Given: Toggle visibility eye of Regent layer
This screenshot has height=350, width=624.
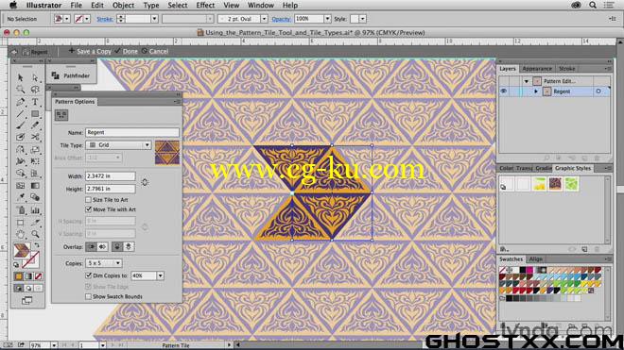Looking at the screenshot, I should pyautogui.click(x=503, y=92).
